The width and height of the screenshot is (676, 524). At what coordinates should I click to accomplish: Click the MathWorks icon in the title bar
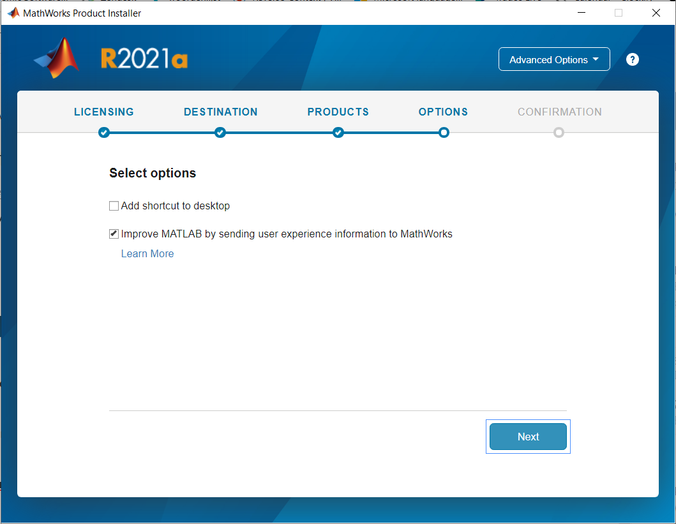[x=13, y=13]
